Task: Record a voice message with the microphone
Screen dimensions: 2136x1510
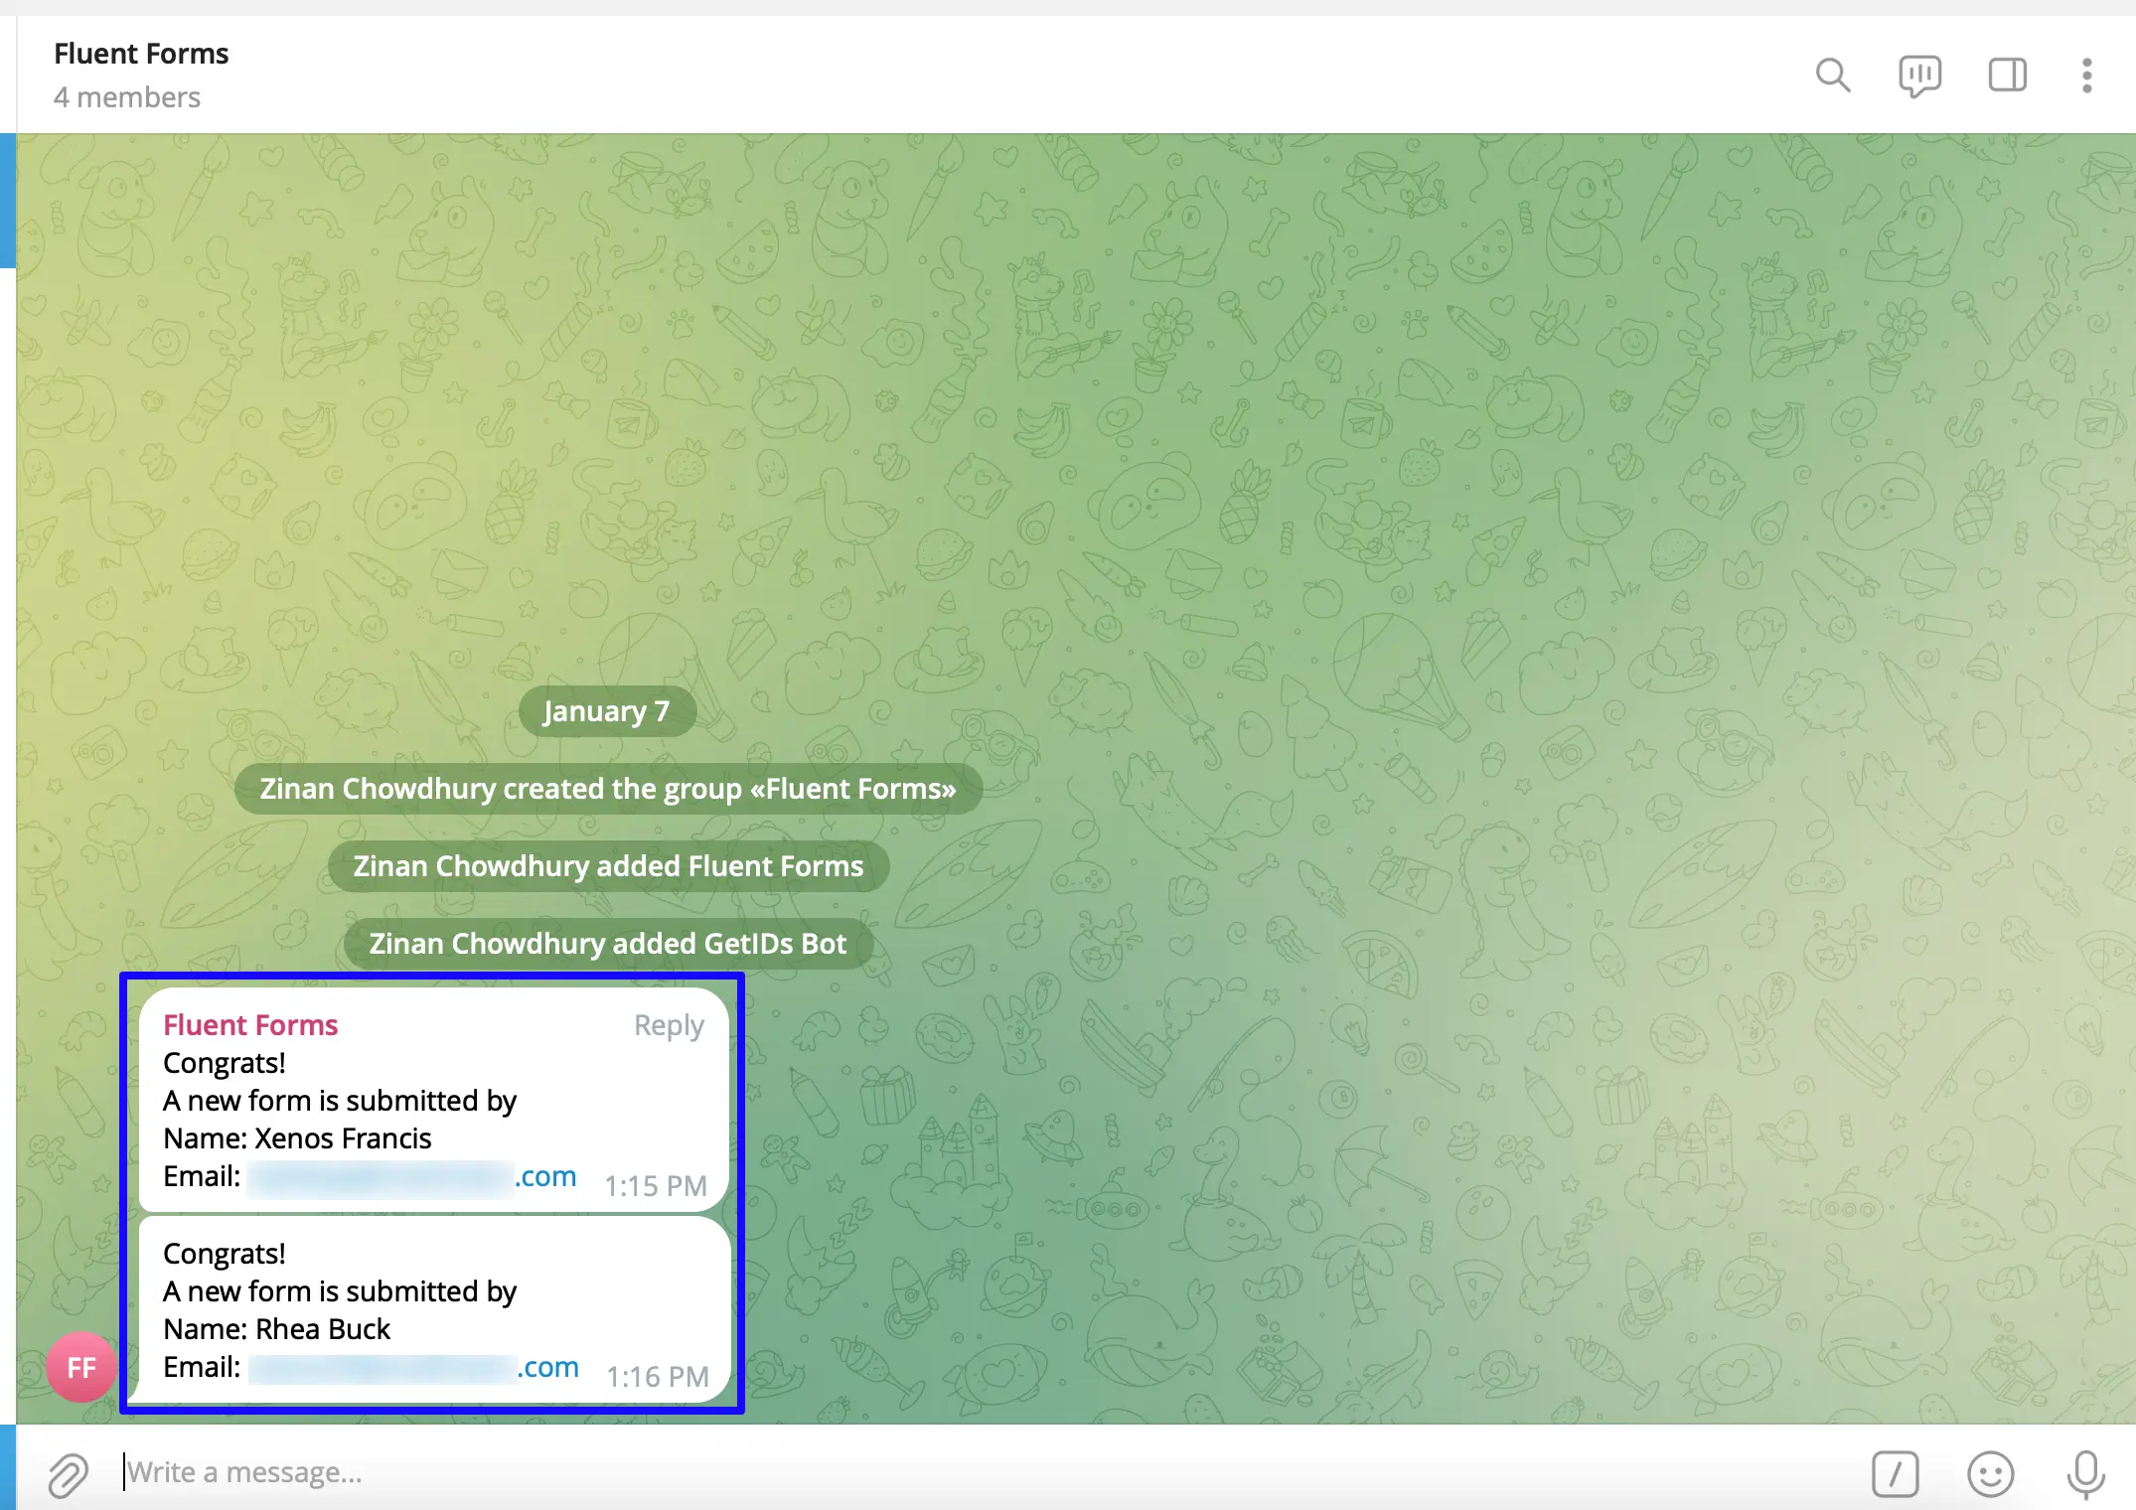Action: click(2082, 1474)
